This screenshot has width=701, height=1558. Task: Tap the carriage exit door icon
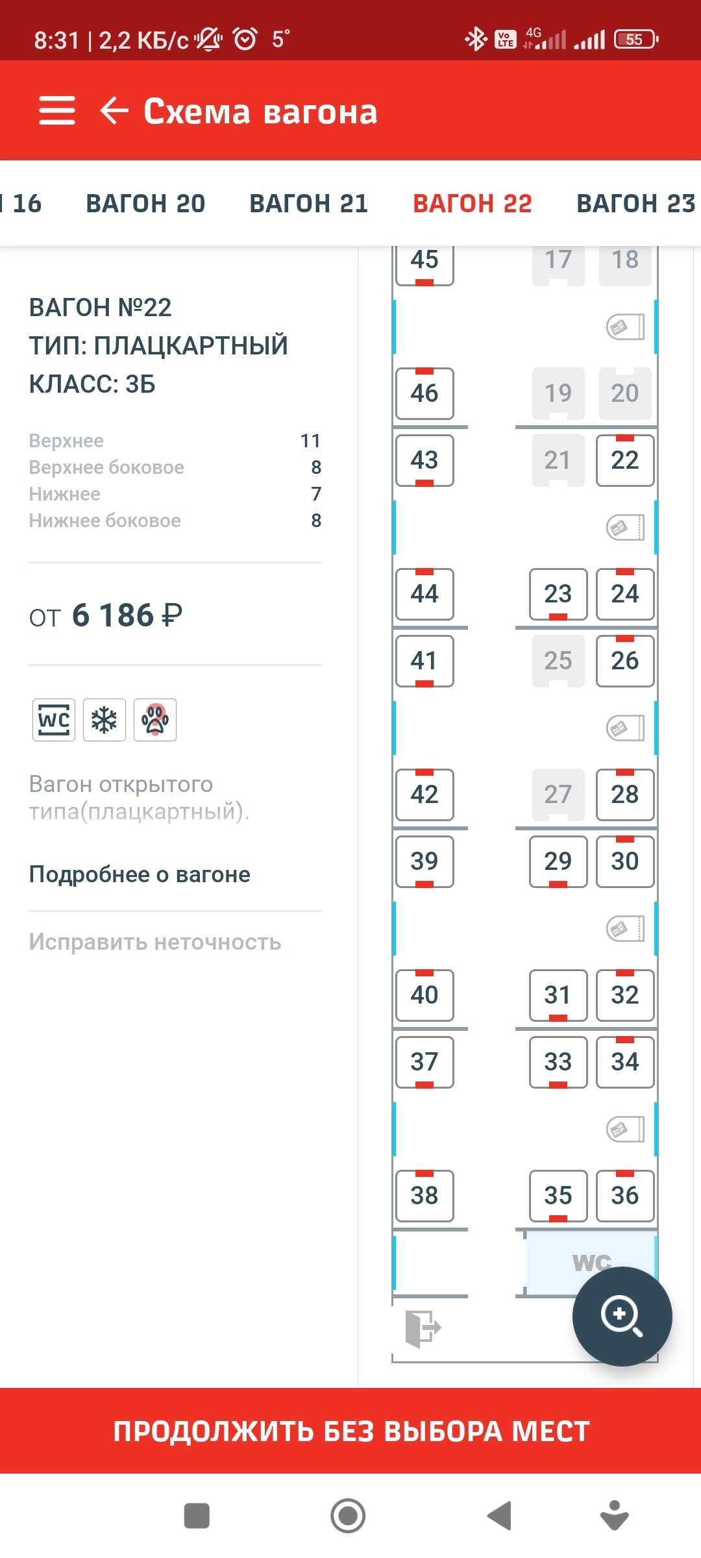point(423,1328)
